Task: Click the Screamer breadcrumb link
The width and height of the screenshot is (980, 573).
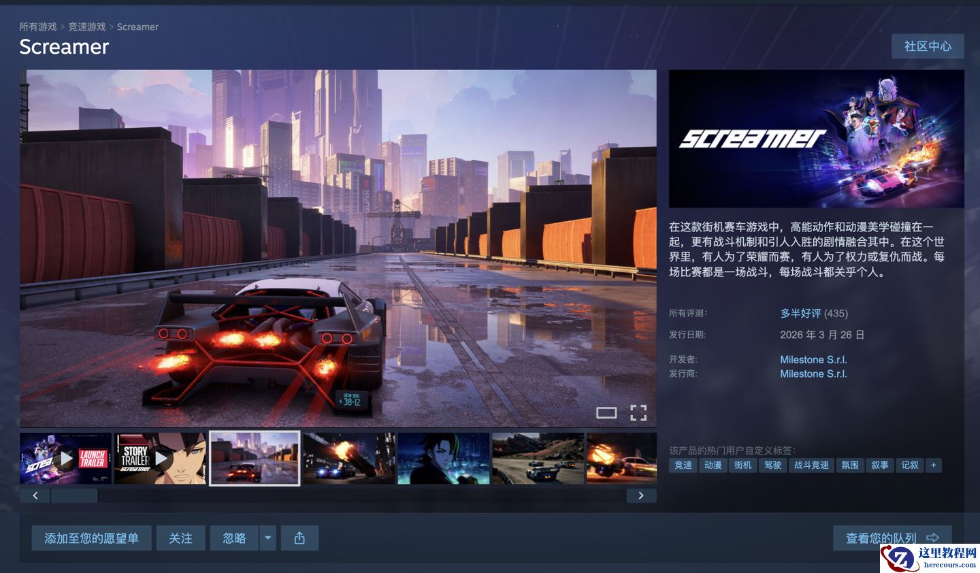Action: 137,27
